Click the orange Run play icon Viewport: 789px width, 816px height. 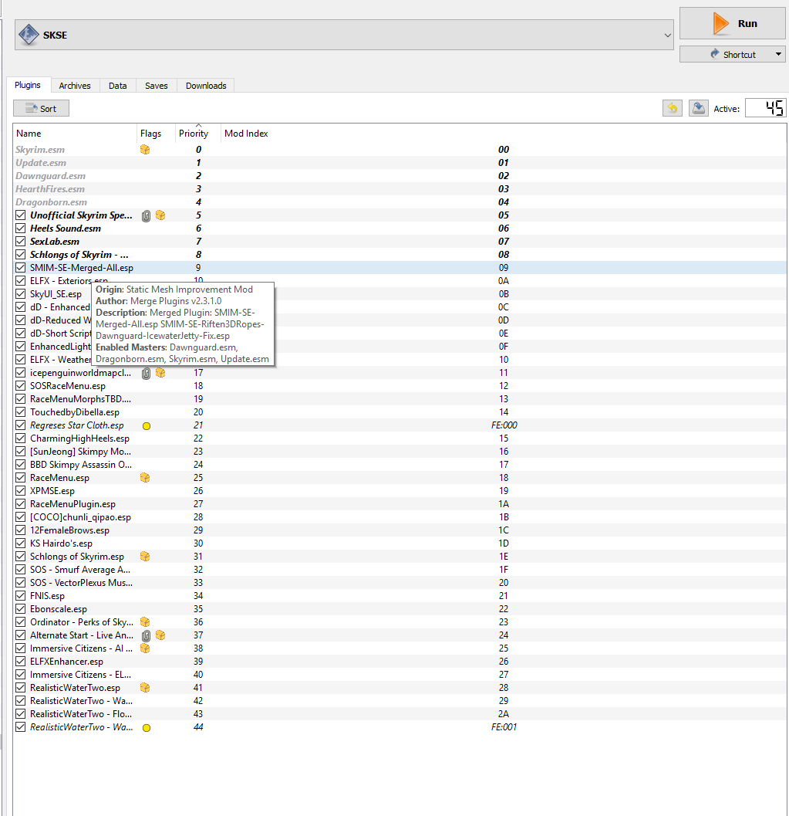click(720, 23)
